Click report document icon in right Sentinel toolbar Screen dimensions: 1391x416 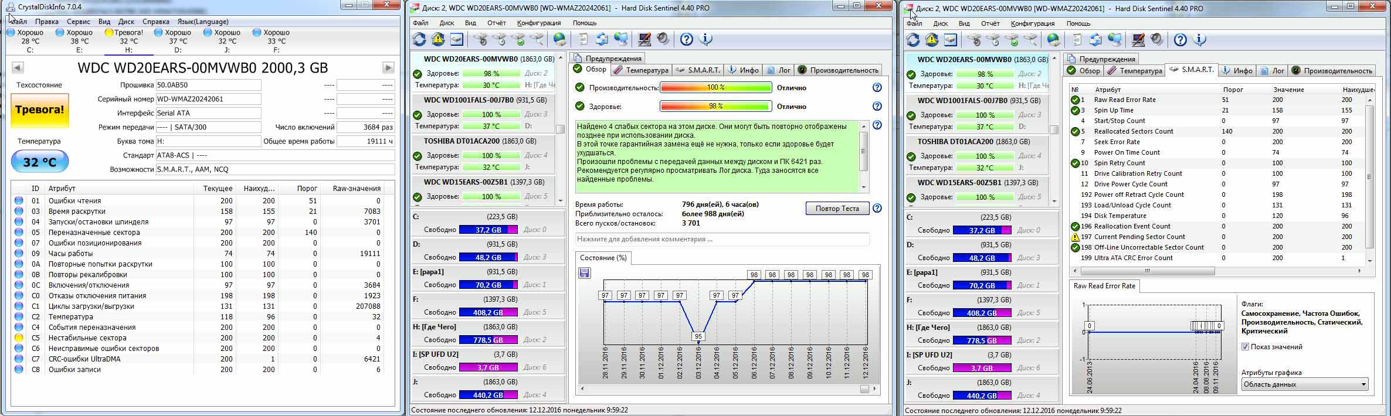pos(1077,40)
